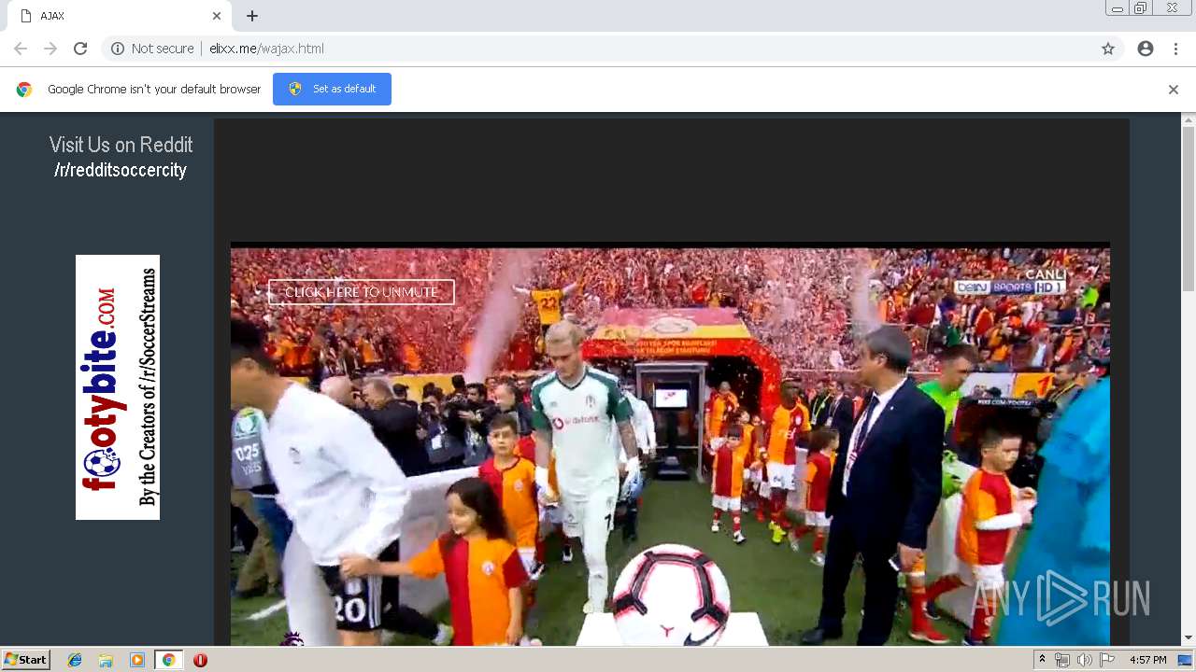
Task: Open the red Opera taskbar icon
Action: pos(200,660)
